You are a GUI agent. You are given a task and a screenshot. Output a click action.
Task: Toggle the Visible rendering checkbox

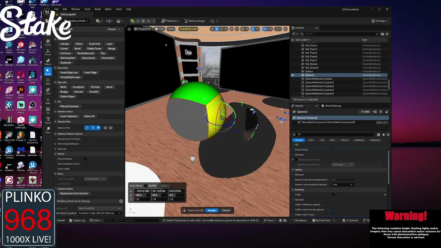tap(333, 195)
